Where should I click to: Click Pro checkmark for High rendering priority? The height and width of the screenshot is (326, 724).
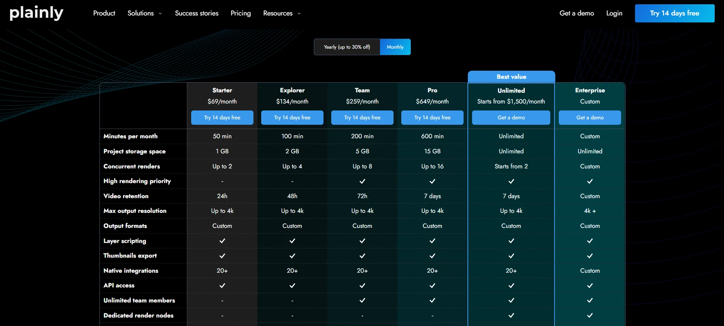coord(432,181)
